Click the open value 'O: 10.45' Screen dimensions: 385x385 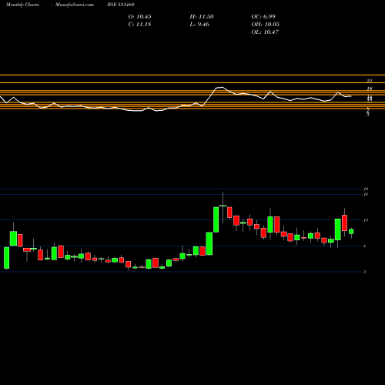click(x=139, y=17)
